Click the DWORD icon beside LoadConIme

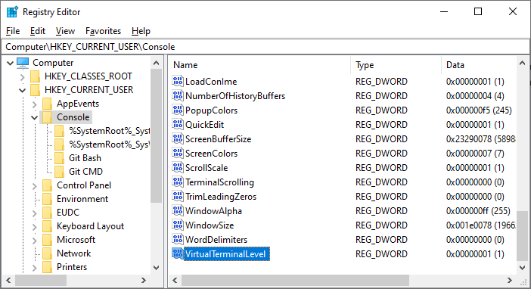pos(178,81)
